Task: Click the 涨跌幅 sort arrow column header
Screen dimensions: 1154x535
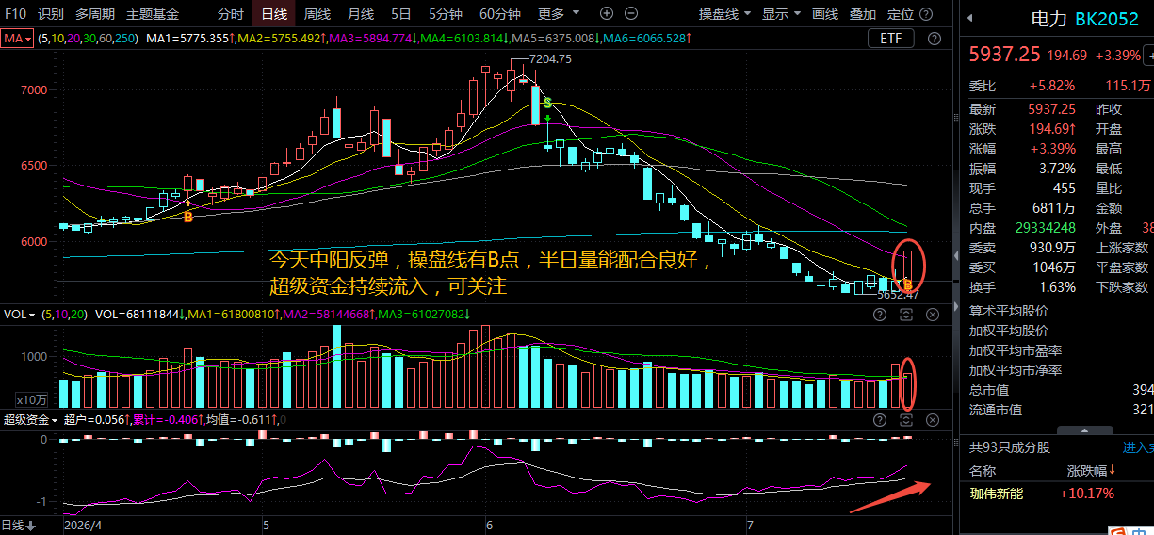Action: coord(1091,470)
